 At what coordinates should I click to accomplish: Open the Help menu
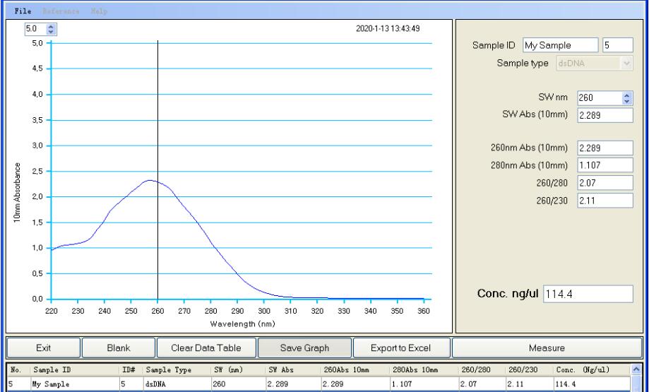[99, 11]
